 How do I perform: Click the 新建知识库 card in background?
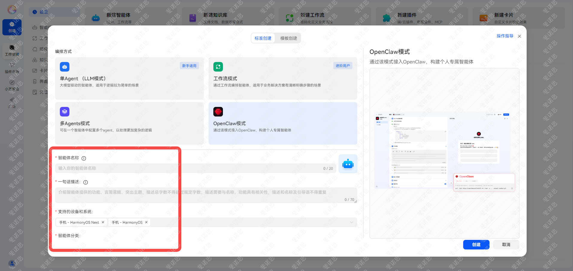click(x=228, y=18)
